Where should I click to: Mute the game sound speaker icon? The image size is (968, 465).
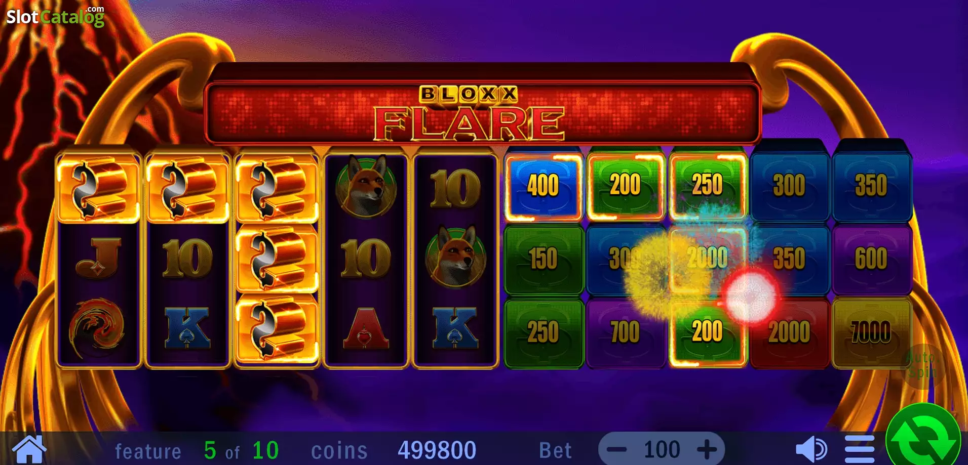tap(811, 449)
